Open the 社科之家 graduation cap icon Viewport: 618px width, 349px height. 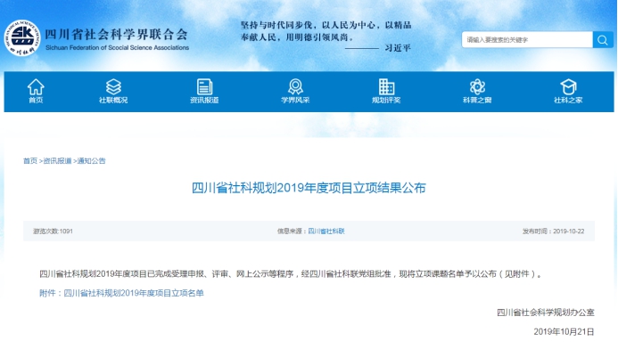click(568, 86)
